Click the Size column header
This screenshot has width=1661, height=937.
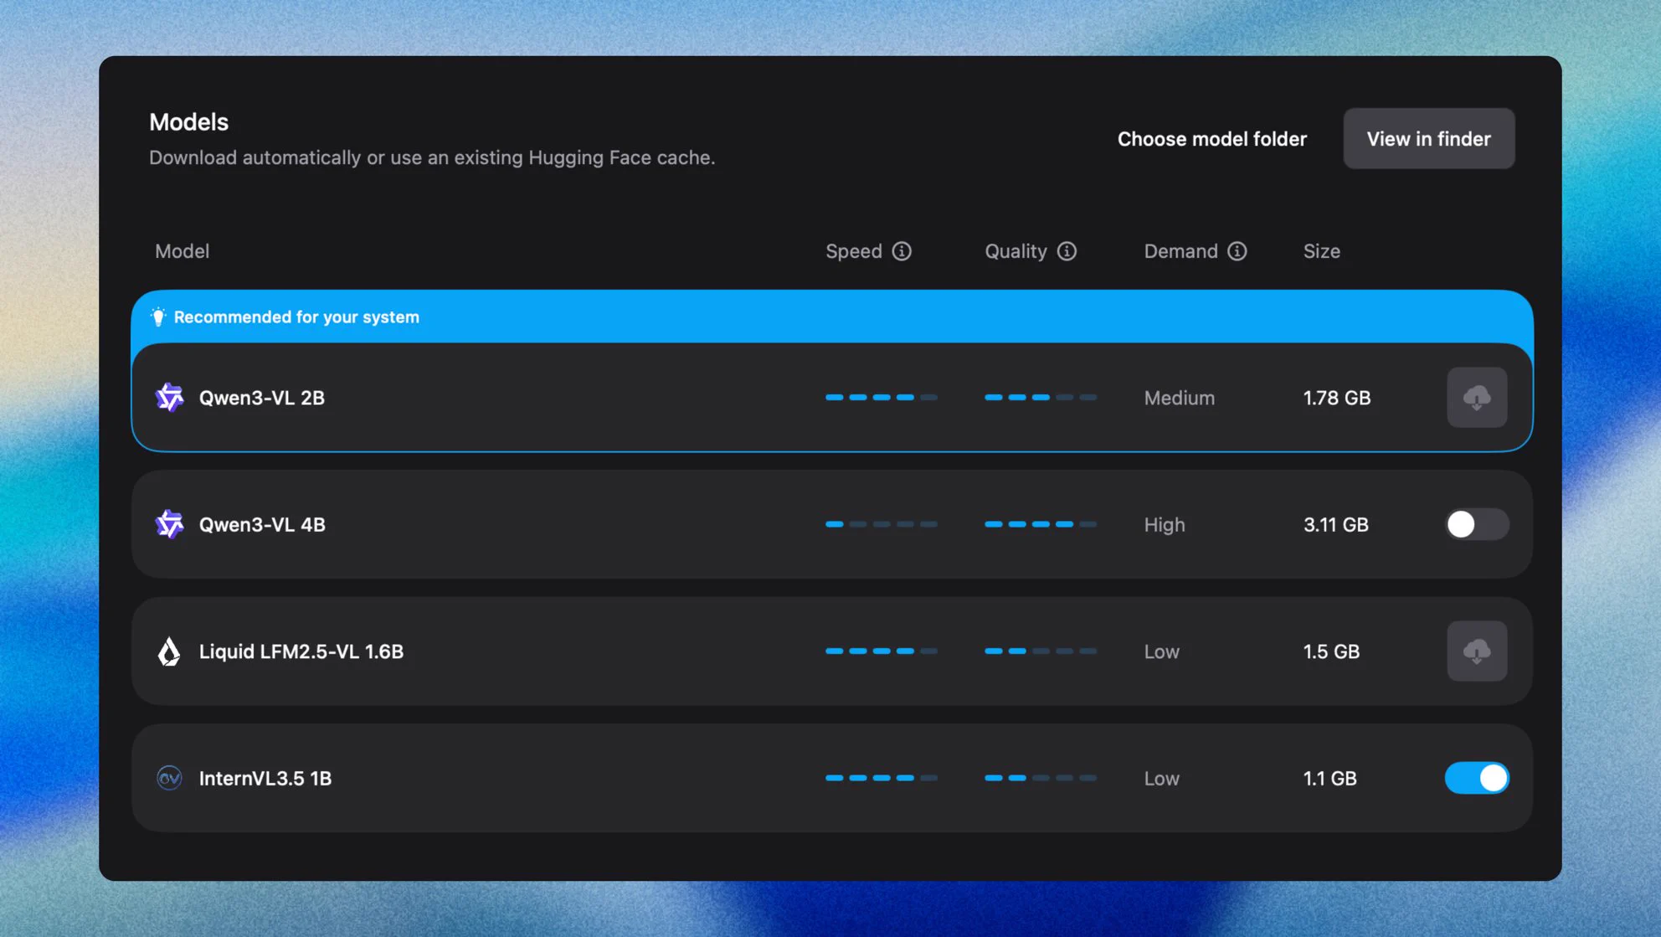pyautogui.click(x=1321, y=251)
